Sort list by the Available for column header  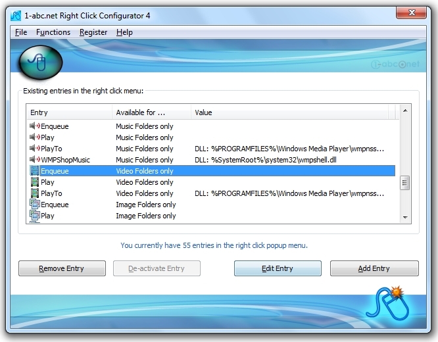151,112
